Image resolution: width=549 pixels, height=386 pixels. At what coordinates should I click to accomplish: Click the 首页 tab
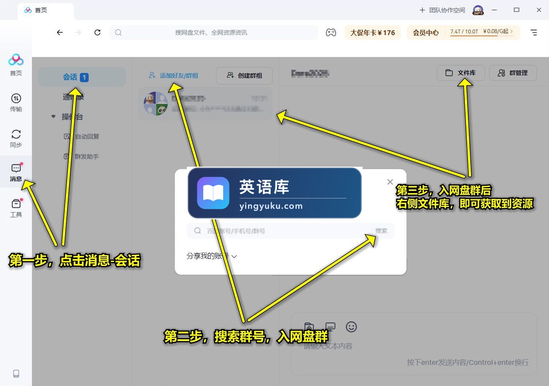coord(46,10)
